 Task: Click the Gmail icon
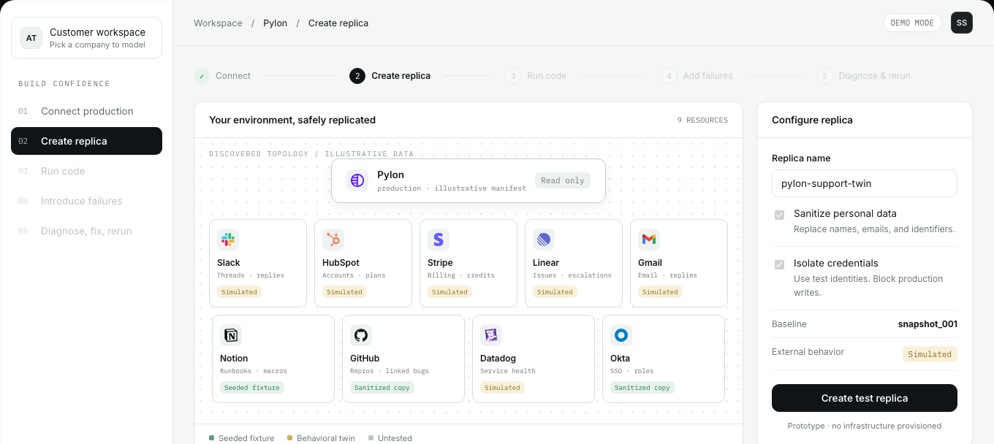649,240
